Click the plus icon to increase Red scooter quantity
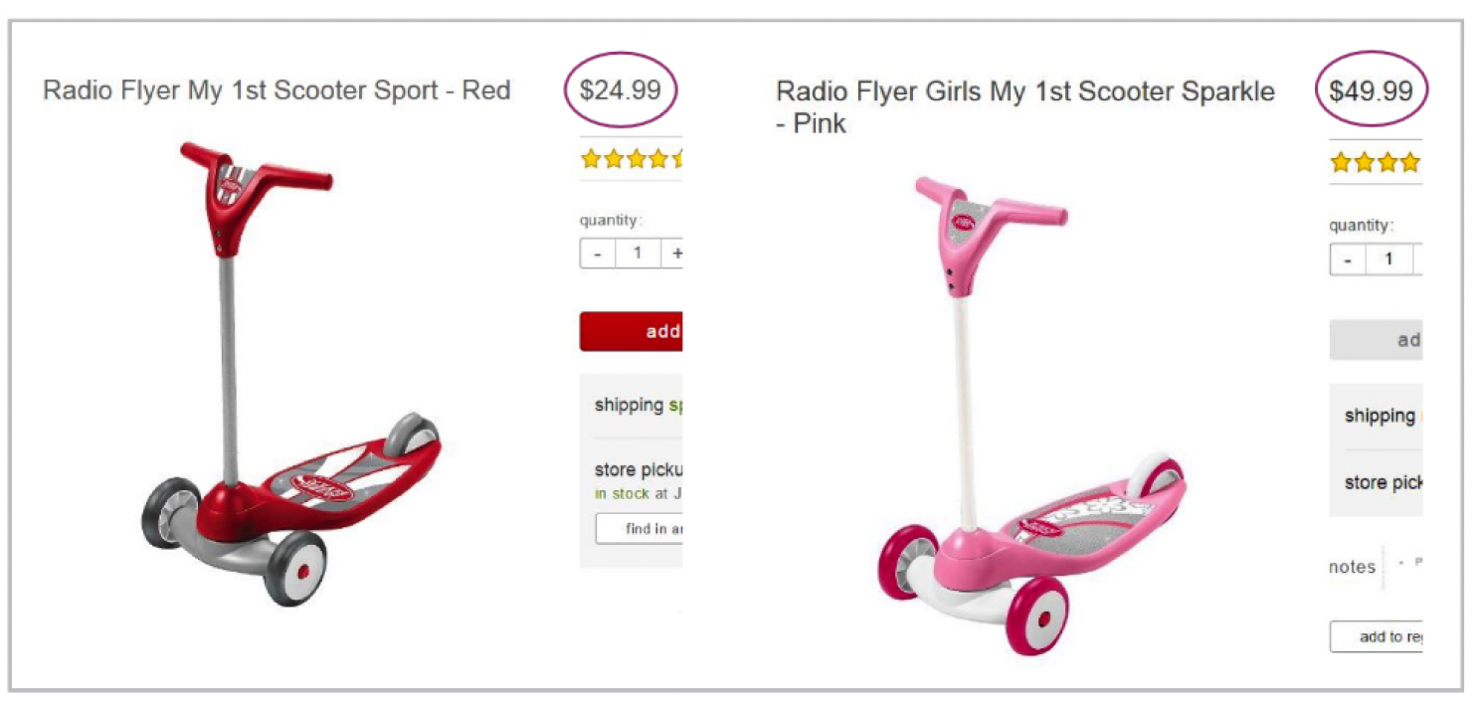 tap(677, 254)
